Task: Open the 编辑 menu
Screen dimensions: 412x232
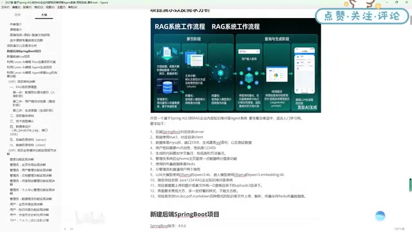Action: tap(16, 7)
